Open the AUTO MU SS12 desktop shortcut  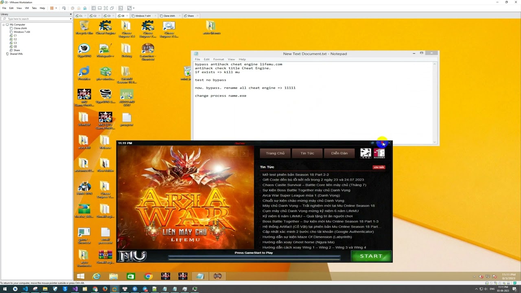point(127,98)
